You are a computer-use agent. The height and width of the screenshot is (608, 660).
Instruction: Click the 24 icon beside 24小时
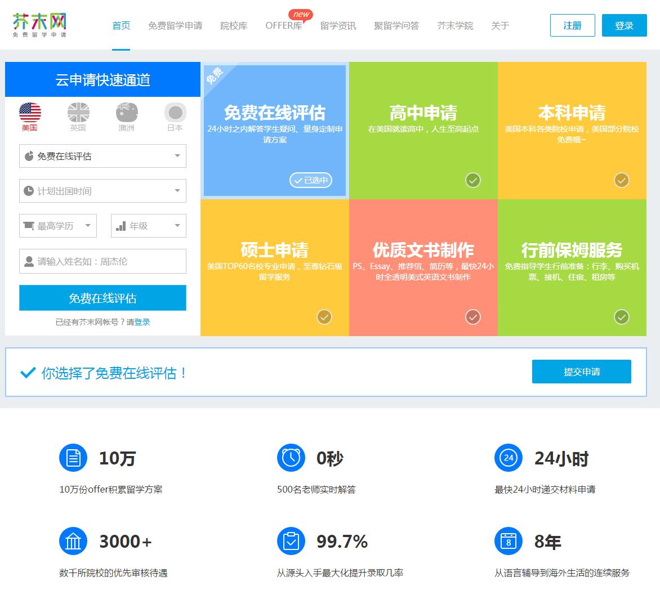pos(509,458)
